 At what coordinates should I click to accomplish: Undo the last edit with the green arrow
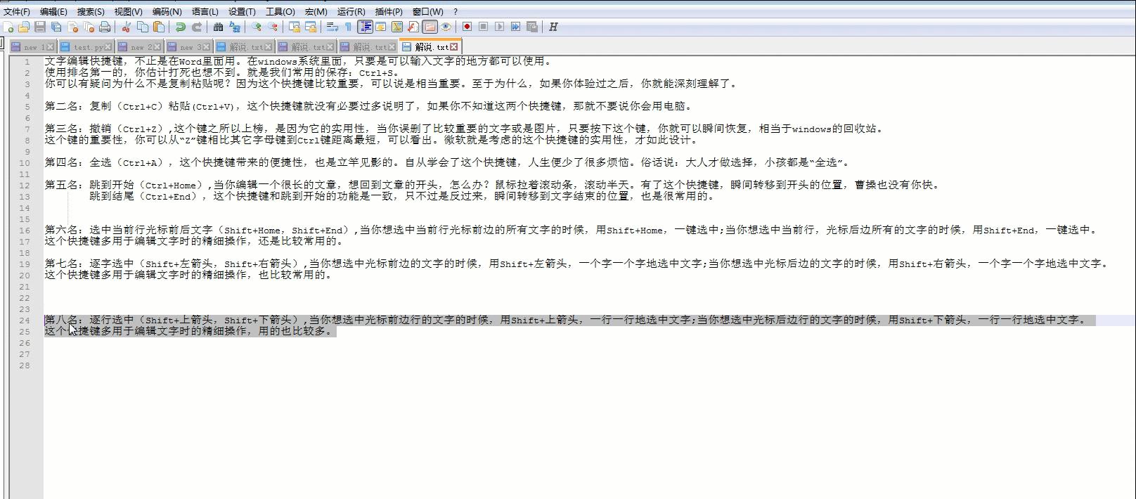tap(181, 27)
